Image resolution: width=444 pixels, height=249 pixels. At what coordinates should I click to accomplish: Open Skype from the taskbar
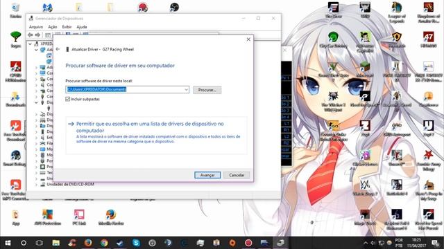click(136, 243)
